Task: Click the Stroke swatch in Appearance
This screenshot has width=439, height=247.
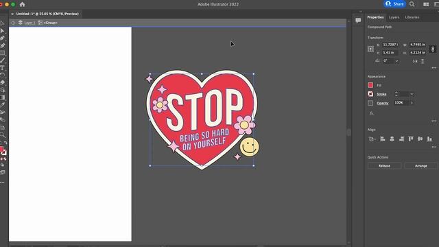Action: [x=370, y=94]
